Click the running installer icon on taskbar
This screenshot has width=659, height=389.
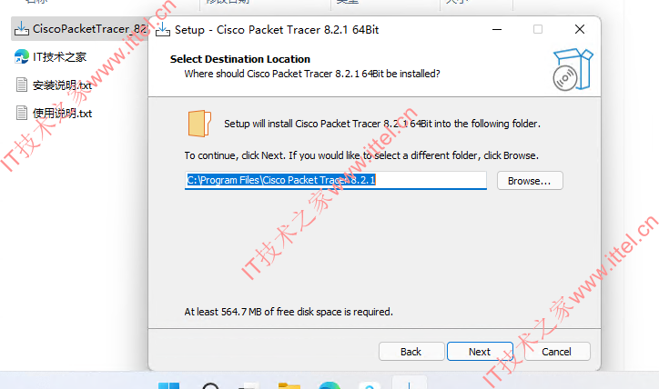coord(409,384)
